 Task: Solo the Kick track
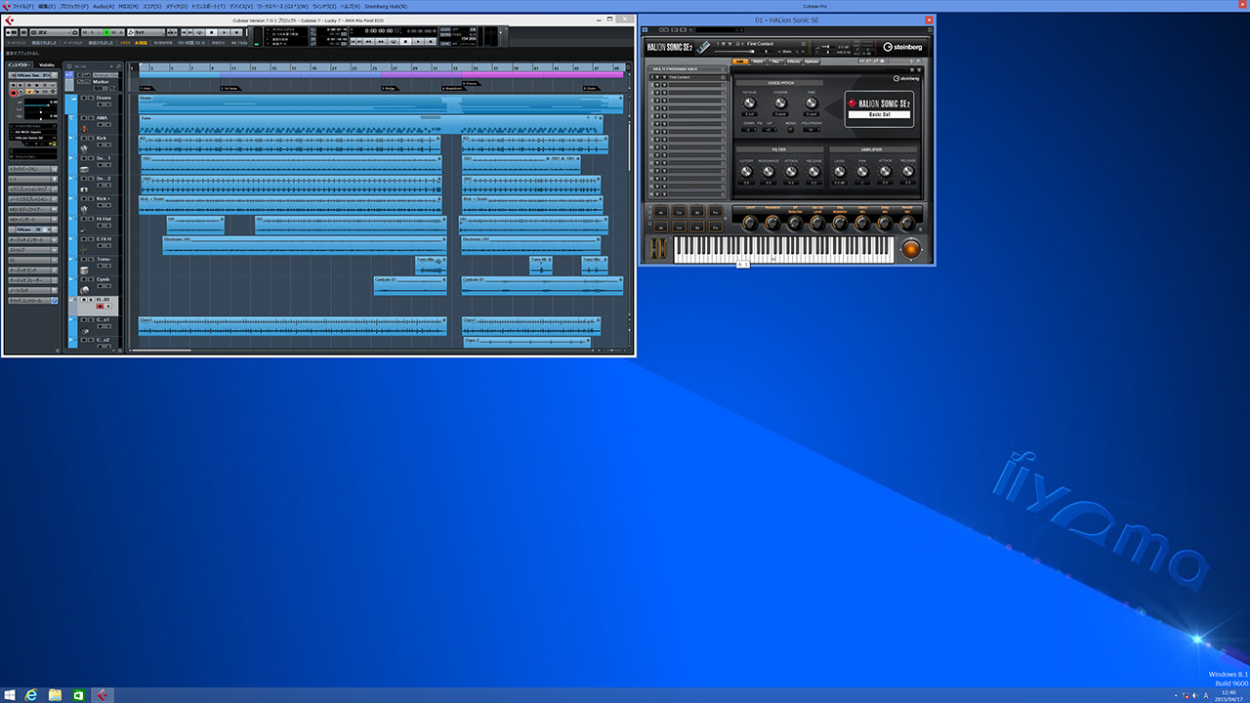(89, 138)
